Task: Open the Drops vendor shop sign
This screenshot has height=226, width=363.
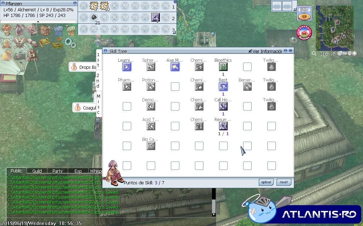Action: (x=83, y=67)
